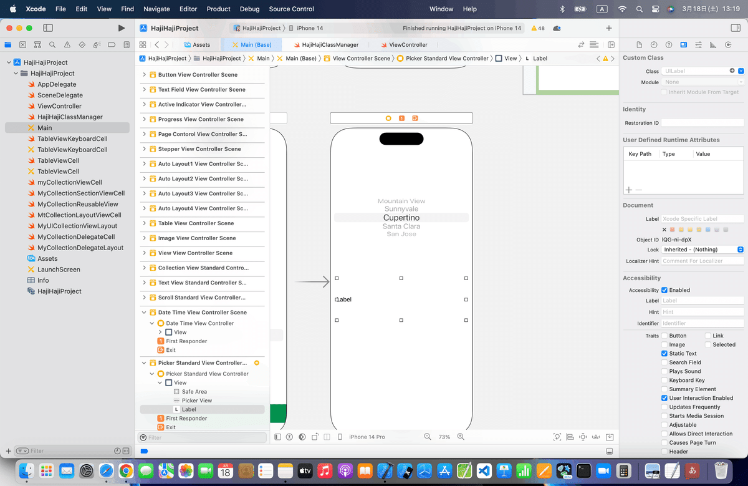Check the Search Field trait
This screenshot has height=486, width=748.
664,362
